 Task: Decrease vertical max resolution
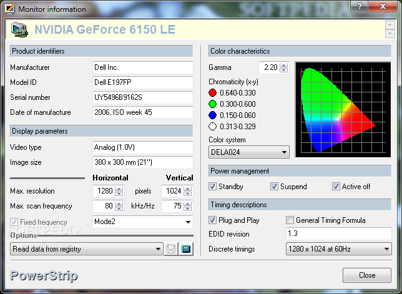pos(188,194)
